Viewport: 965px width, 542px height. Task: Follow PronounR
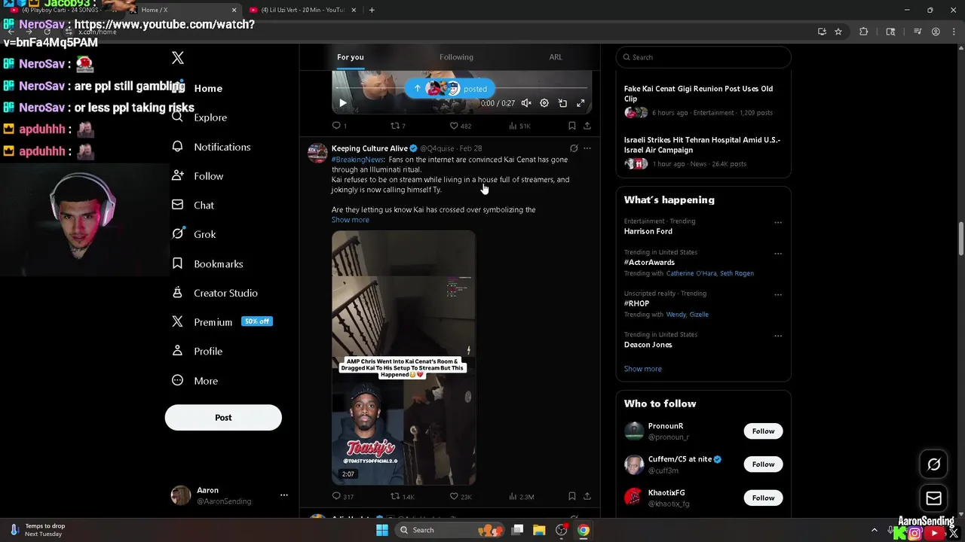pos(763,431)
